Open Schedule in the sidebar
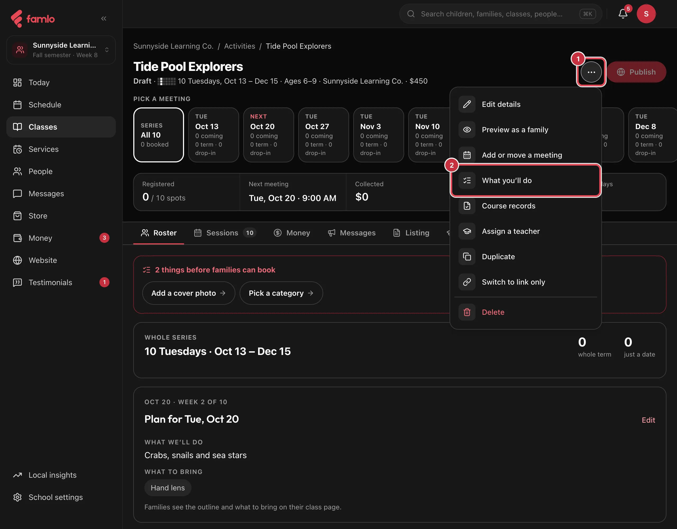 click(x=61, y=105)
